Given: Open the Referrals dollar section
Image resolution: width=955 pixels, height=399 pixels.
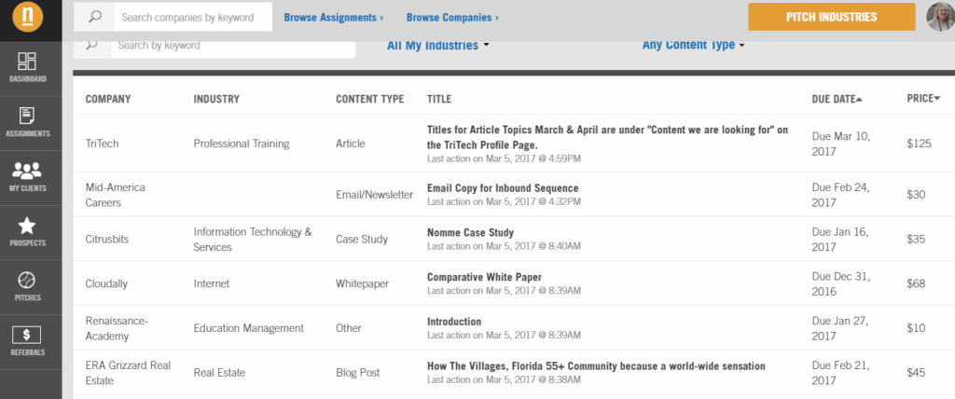Looking at the screenshot, I should pos(27,341).
